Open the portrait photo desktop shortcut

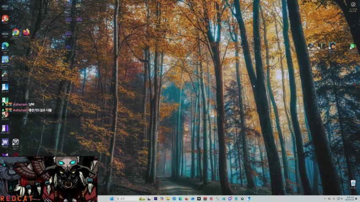[332, 45]
